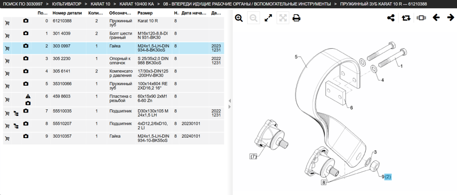Screen dimensions: 457x195
Task: Sort by Номер детали column header
Action: pyautogui.click(x=67, y=13)
